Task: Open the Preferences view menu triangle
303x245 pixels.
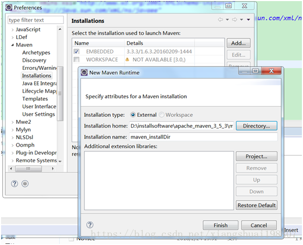Action: coord(249,19)
